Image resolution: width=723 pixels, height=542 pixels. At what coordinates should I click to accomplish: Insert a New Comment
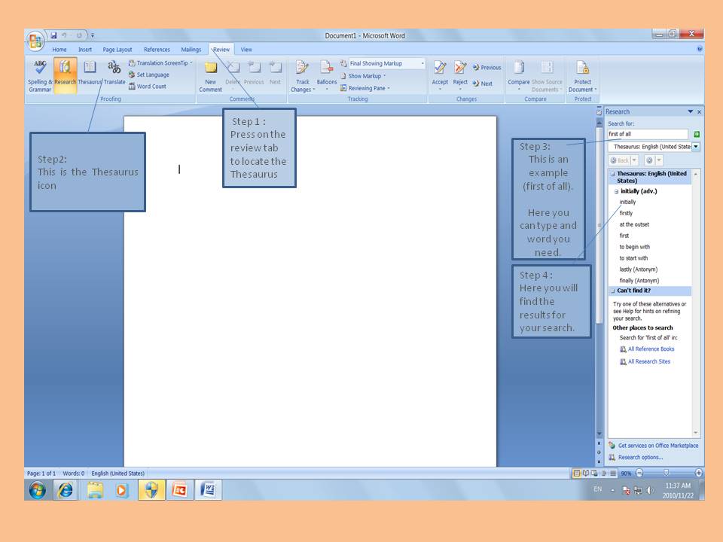click(x=210, y=73)
